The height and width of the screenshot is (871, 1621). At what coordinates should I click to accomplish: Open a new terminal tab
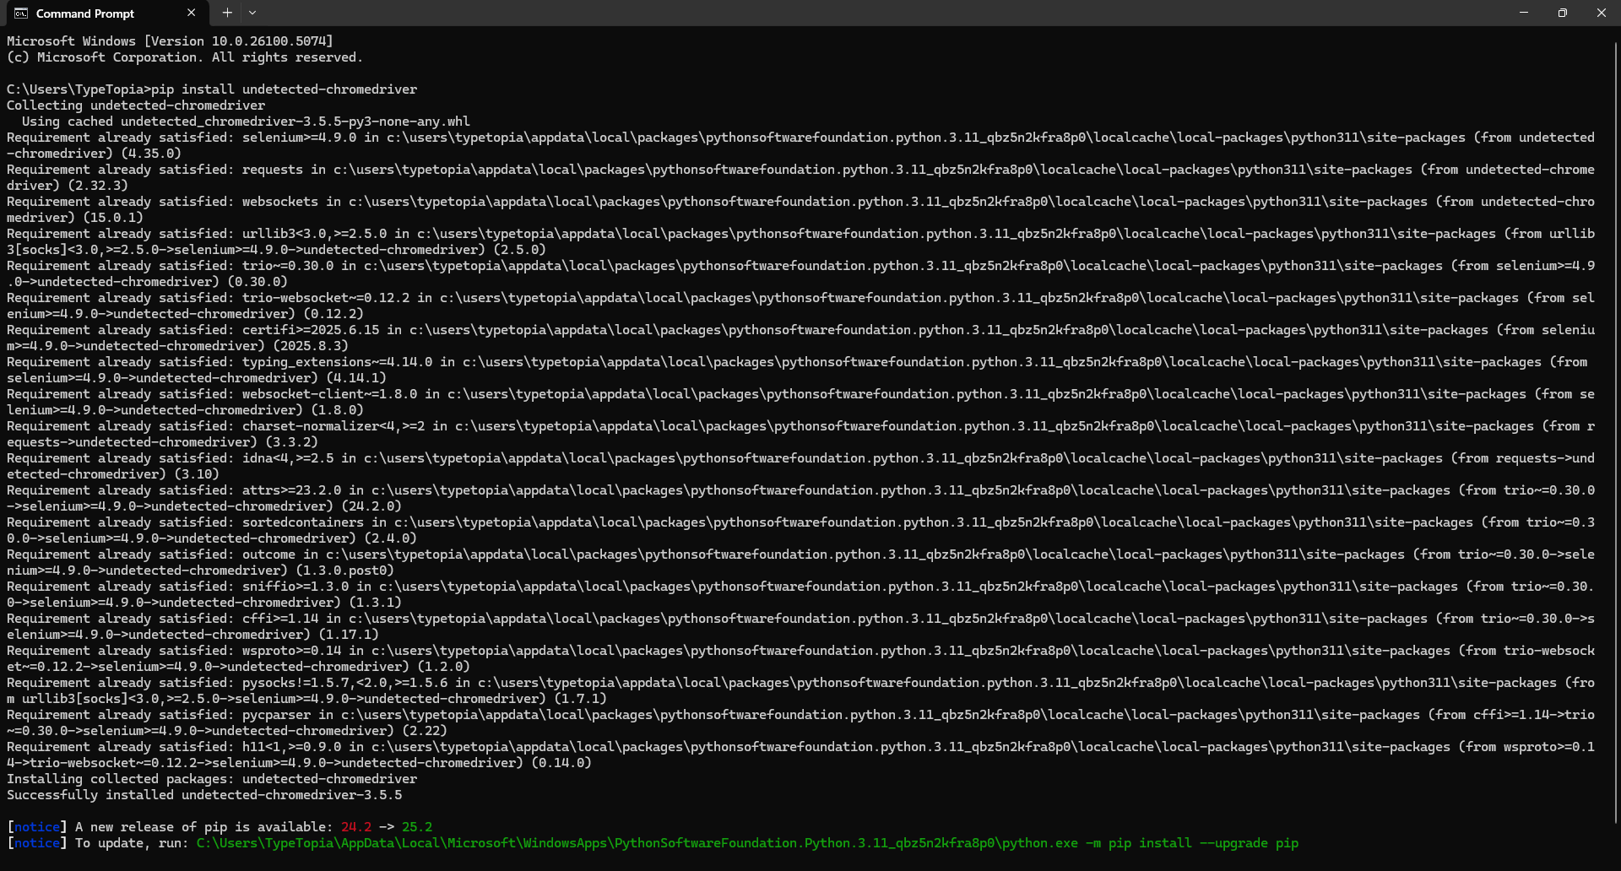[227, 14]
